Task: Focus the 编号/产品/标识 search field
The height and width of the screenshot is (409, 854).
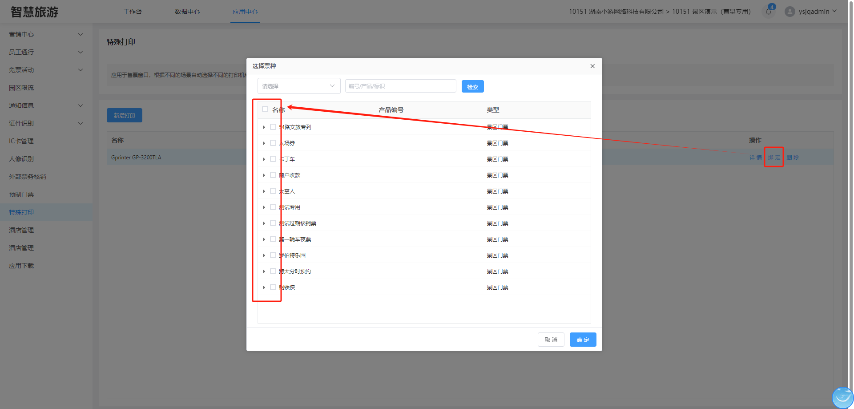Action: tap(400, 86)
